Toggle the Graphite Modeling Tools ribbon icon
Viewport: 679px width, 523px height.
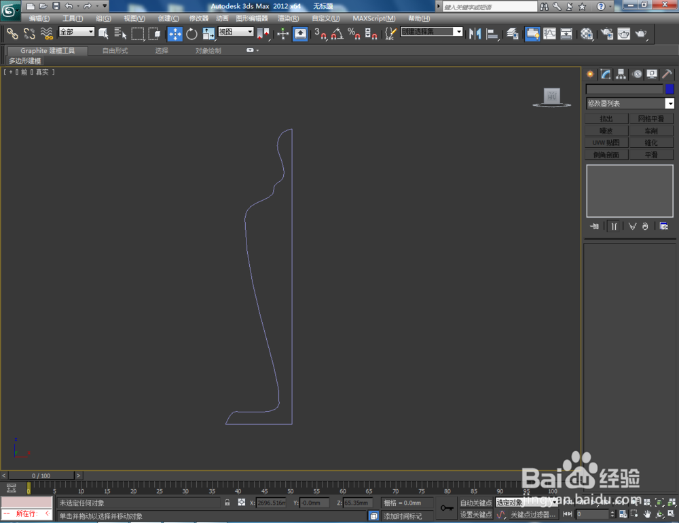point(532,33)
